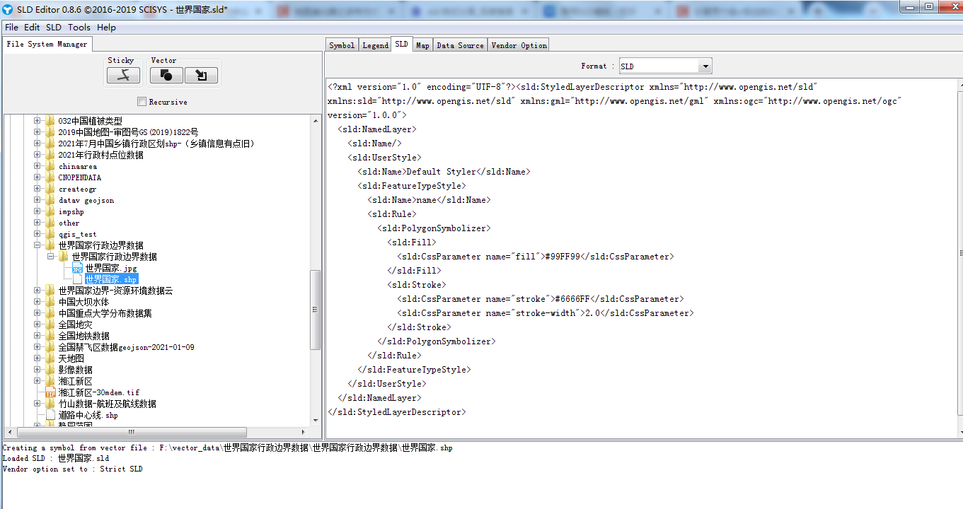Expand the 中国重点大学分布数据集 folder
Viewport: 963px width, 509px height.
[x=38, y=313]
